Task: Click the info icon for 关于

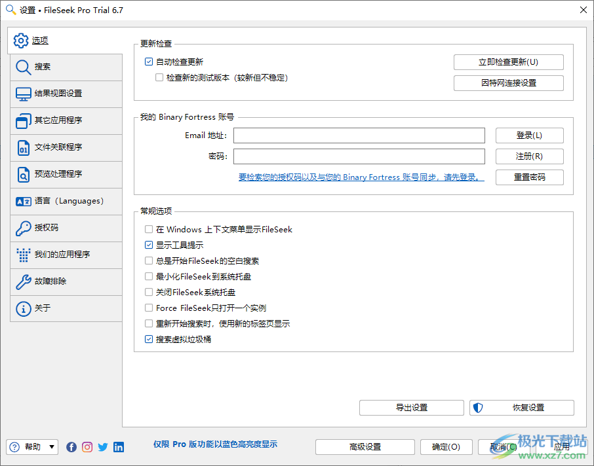Action: (x=23, y=309)
